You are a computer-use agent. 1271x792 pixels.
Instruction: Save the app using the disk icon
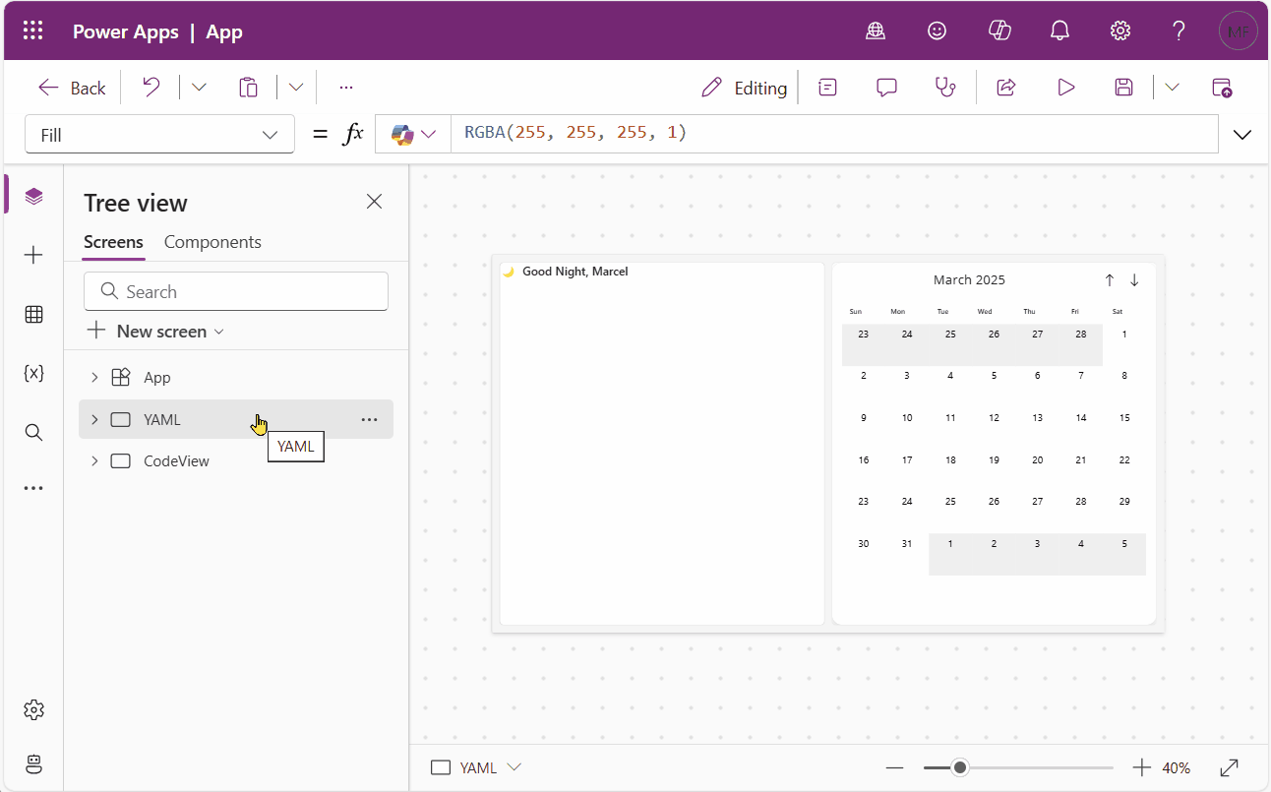(1123, 87)
